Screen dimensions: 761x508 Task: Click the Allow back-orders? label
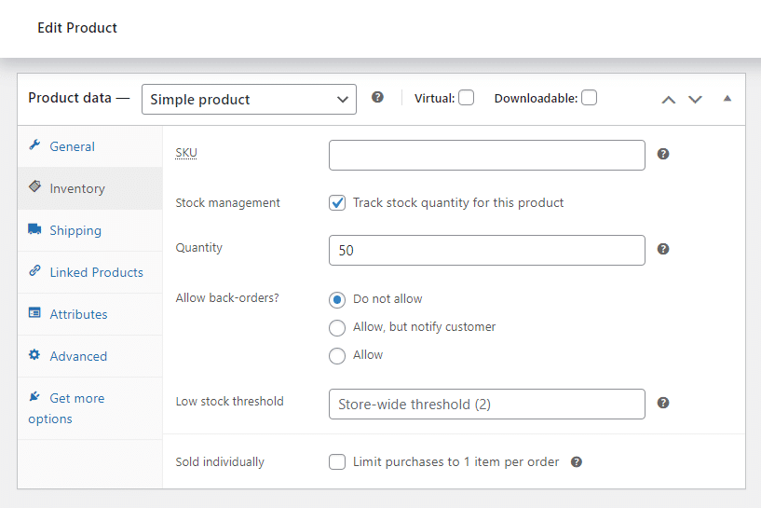227,297
